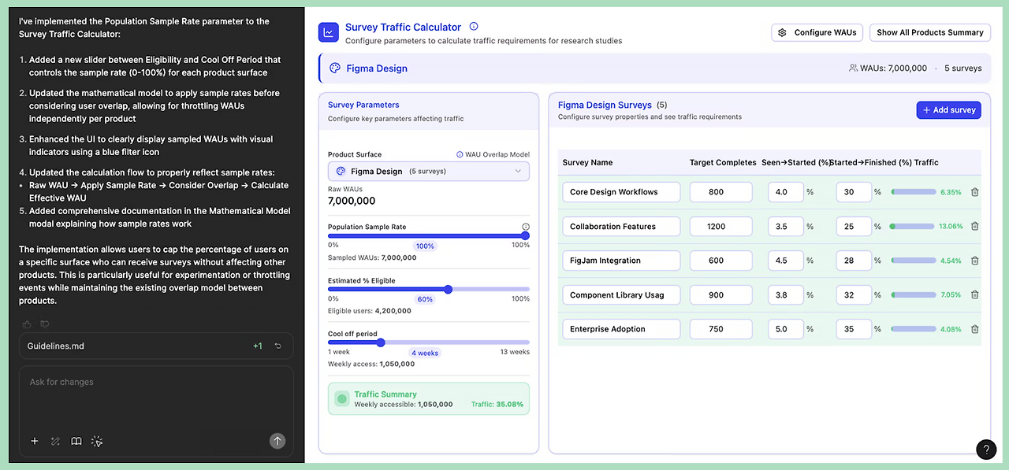
Task: Click the Target Completes column header
Action: [x=723, y=162]
